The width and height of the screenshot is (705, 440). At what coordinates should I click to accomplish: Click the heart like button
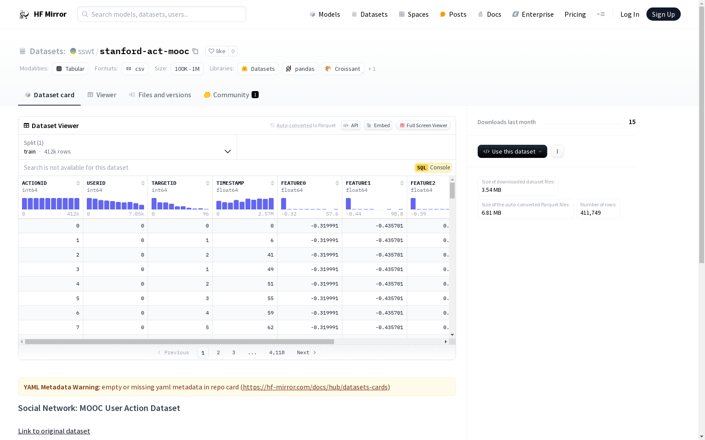pos(217,51)
